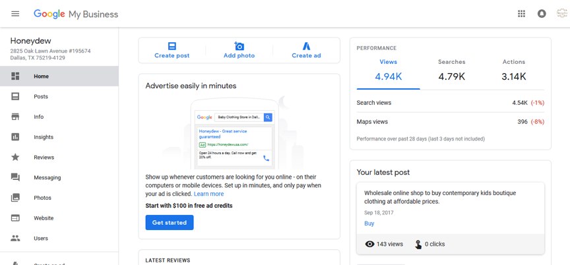Open the hamburger main menu

pyautogui.click(x=15, y=14)
